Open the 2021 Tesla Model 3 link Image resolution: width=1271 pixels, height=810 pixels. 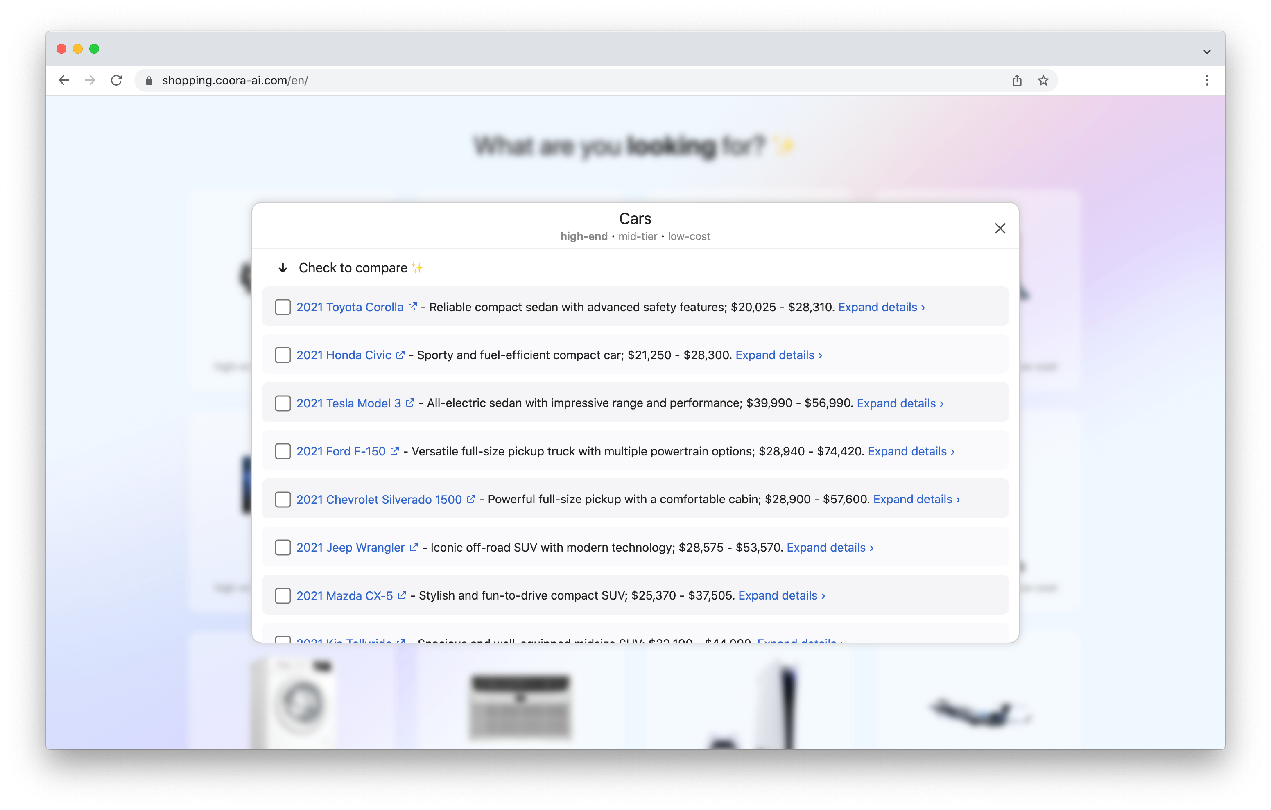(x=348, y=403)
